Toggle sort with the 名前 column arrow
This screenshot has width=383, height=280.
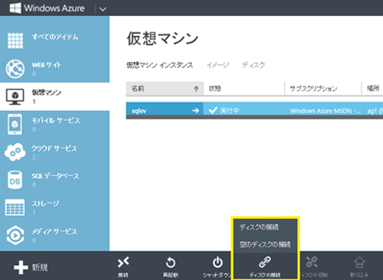[x=196, y=89]
